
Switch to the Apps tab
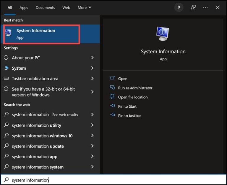[24, 7]
